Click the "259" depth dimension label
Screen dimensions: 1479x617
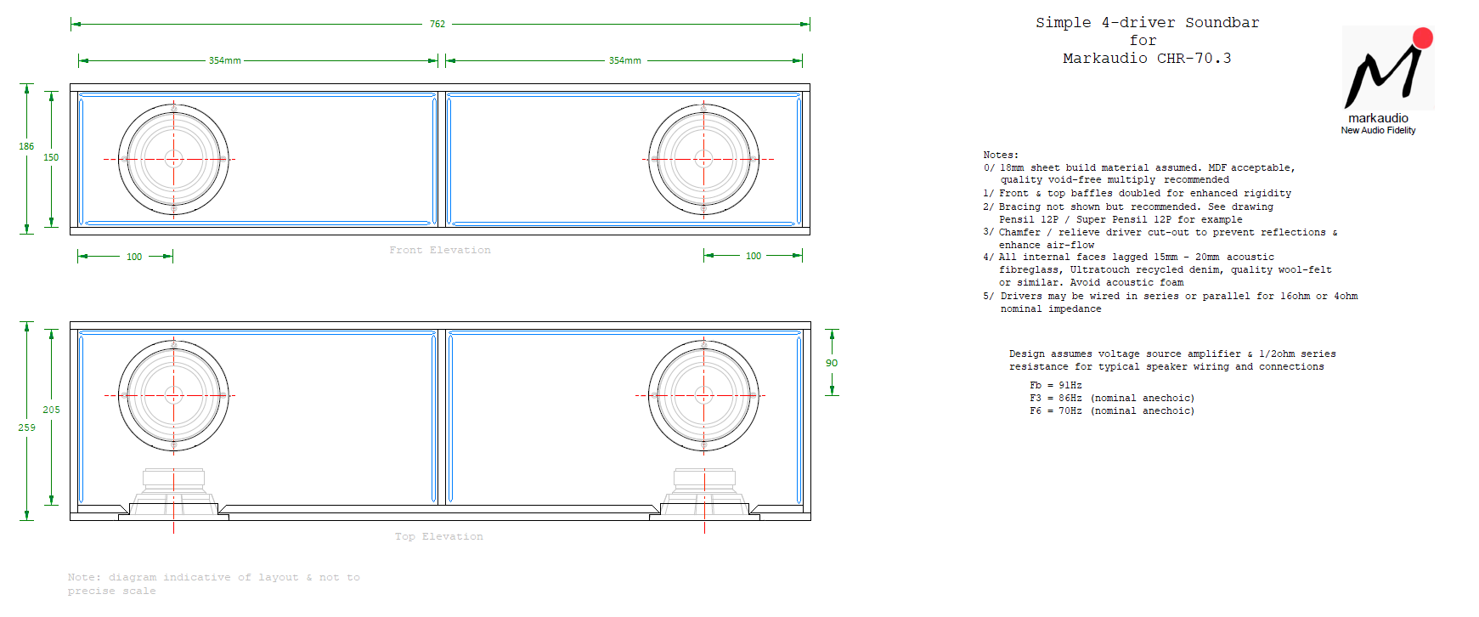26,427
